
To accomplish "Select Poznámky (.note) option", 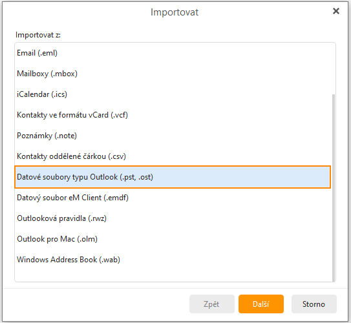I will (173, 136).
